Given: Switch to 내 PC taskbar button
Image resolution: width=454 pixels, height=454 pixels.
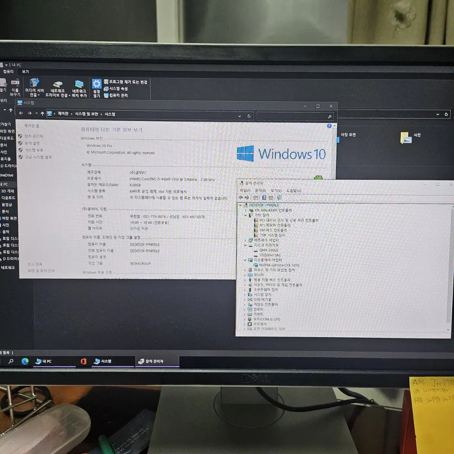Looking at the screenshot, I should 54,361.
